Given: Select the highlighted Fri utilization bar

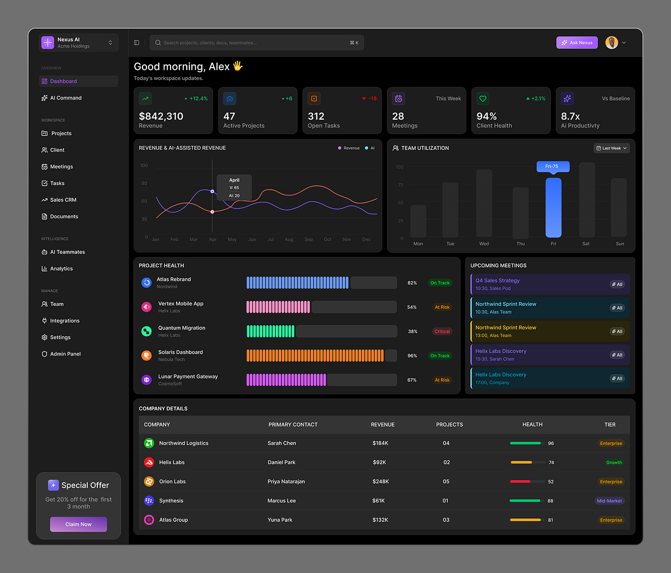Looking at the screenshot, I should (554, 207).
